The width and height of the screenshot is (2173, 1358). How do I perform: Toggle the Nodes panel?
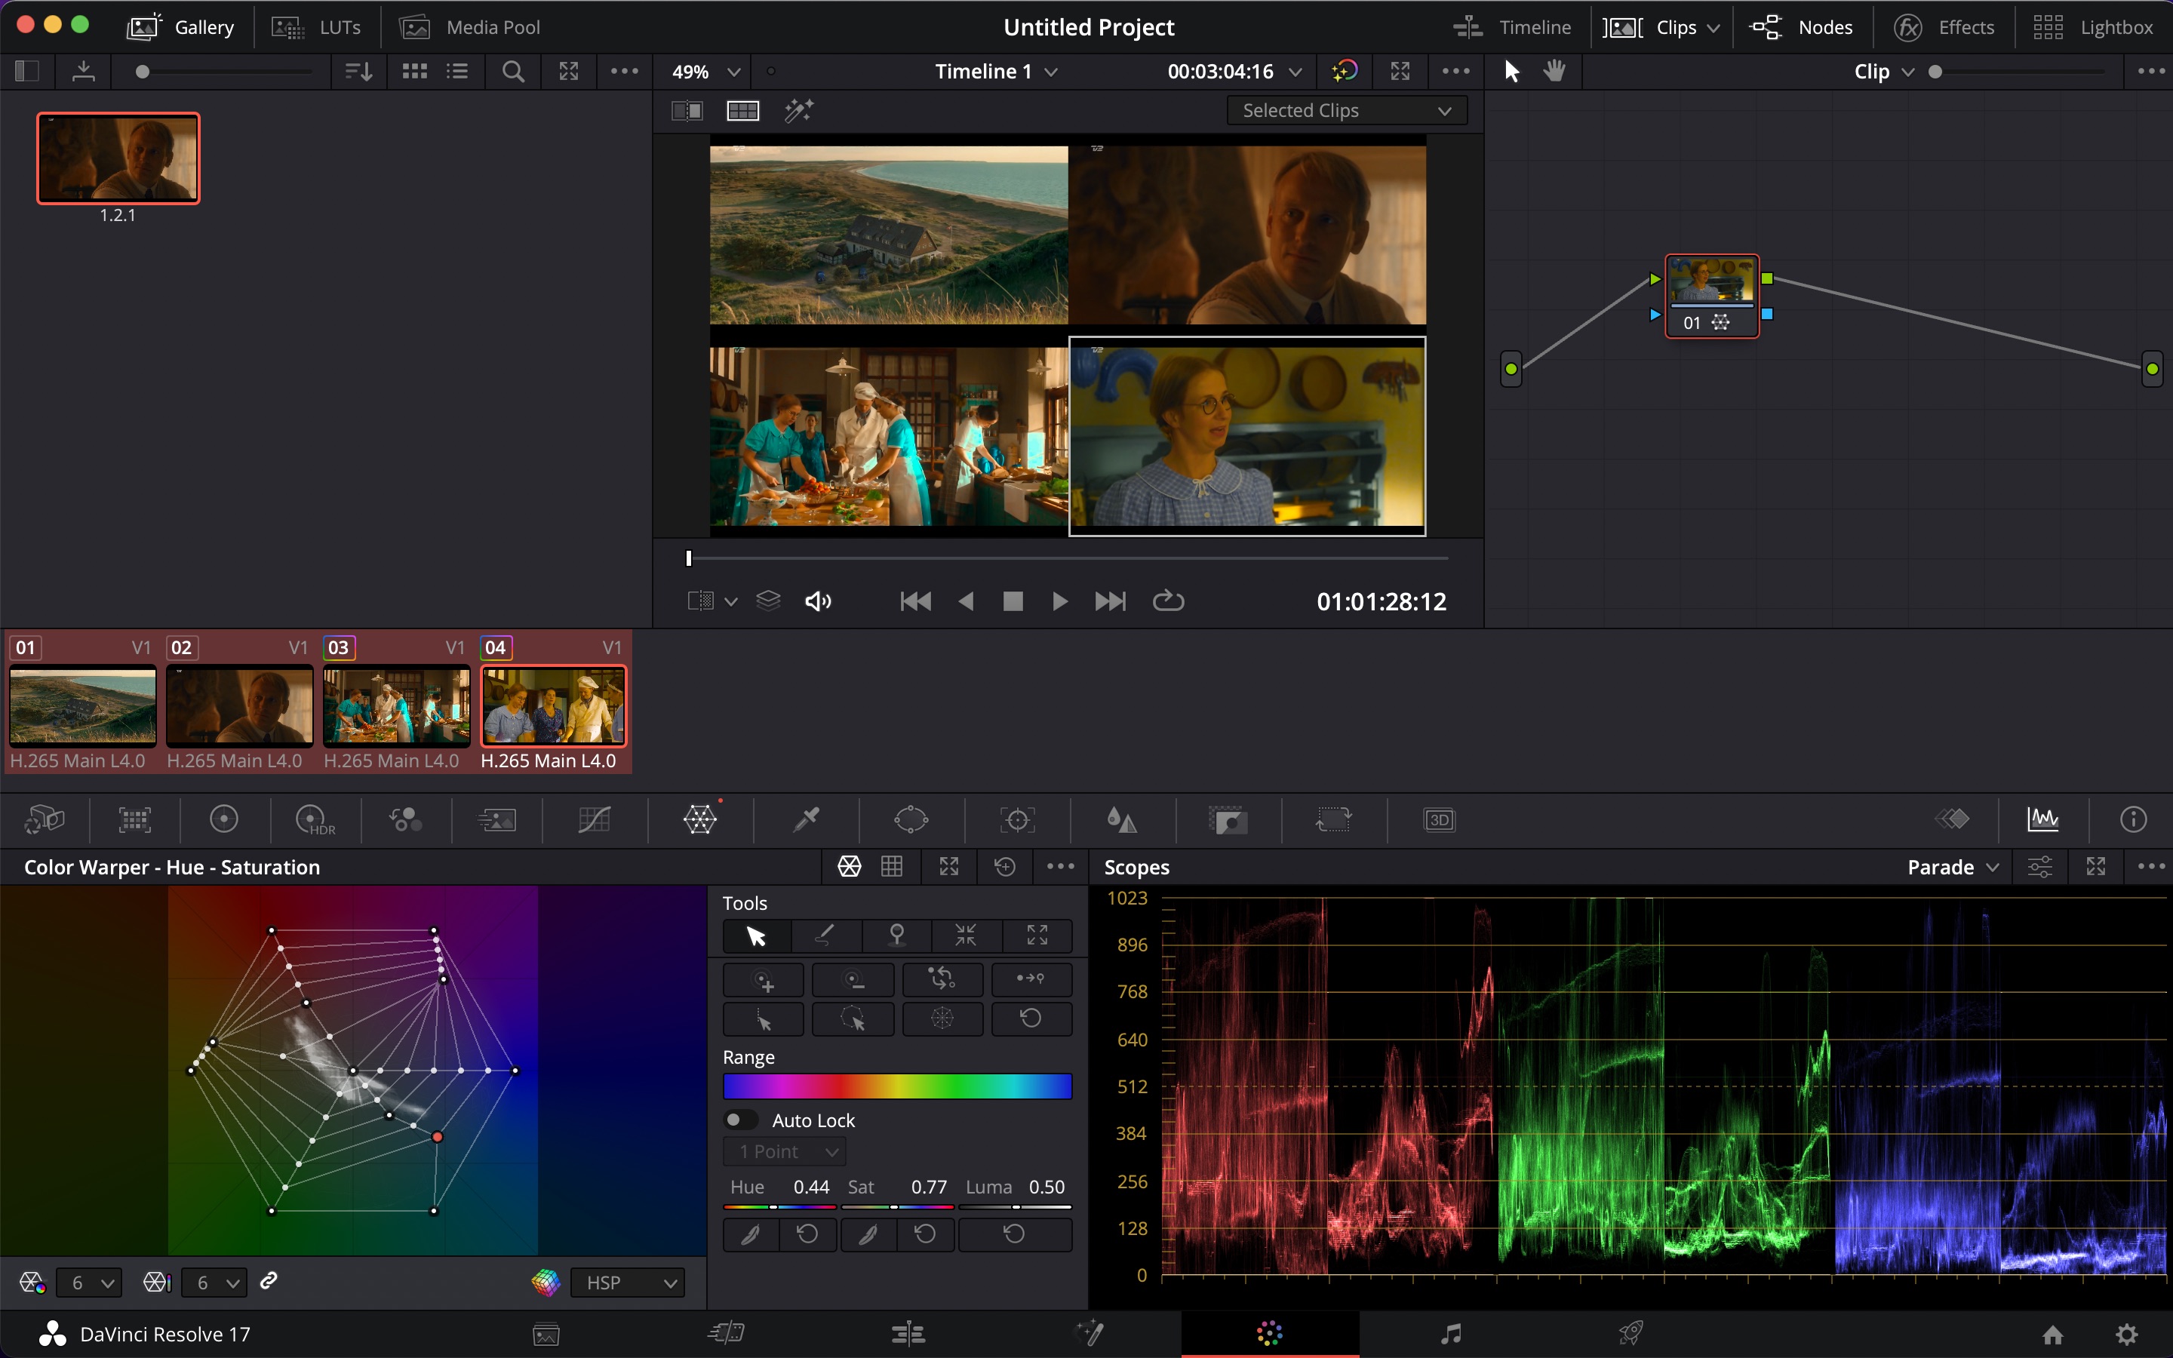1800,27
